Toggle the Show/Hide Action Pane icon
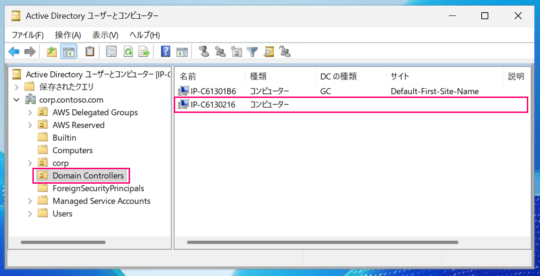Viewport: 540px width, 276px height. tap(182, 52)
